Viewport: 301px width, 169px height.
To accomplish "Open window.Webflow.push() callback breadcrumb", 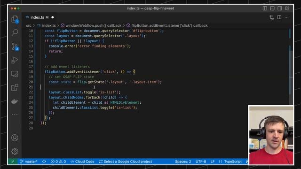I will (x=91, y=25).
